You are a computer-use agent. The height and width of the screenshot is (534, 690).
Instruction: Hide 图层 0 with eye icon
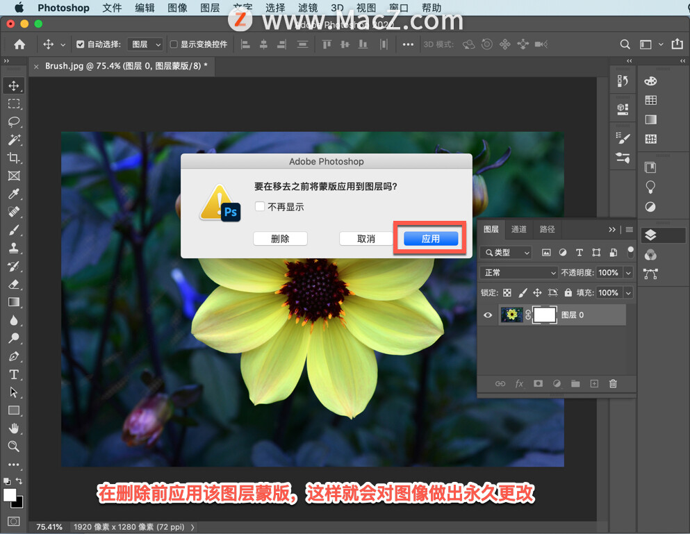488,315
